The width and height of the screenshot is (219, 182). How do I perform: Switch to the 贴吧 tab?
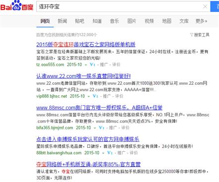point(79,21)
